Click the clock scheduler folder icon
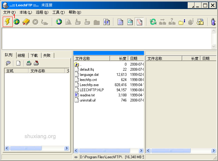Viewport: 218px width, 161px height. click(200, 22)
